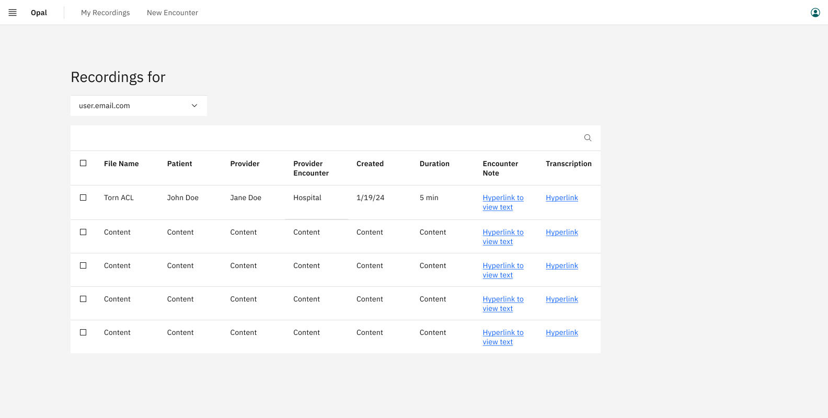Check the Torn ACL row checkbox

83,198
